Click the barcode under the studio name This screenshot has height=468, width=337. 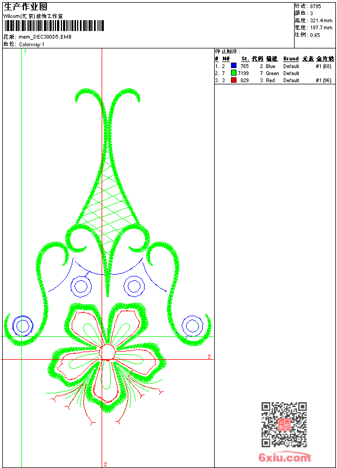click(x=54, y=26)
